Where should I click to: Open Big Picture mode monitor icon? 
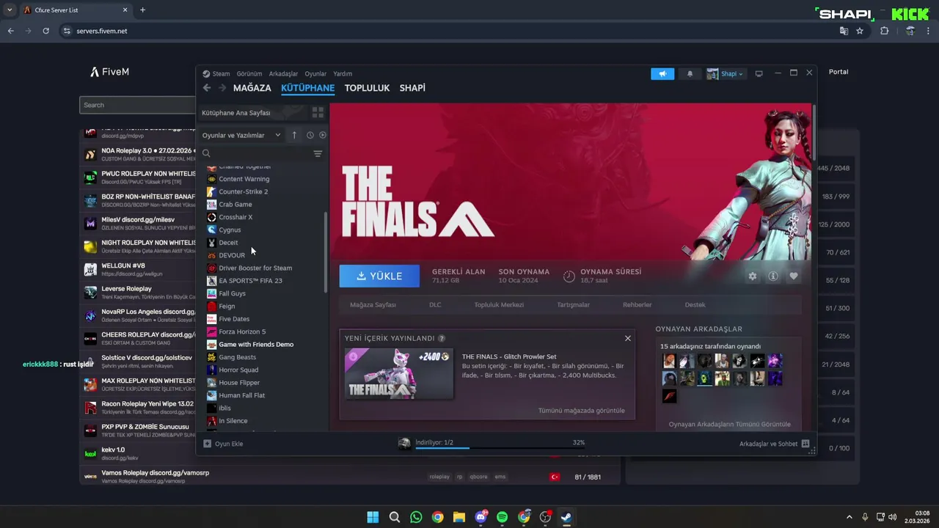(x=759, y=73)
